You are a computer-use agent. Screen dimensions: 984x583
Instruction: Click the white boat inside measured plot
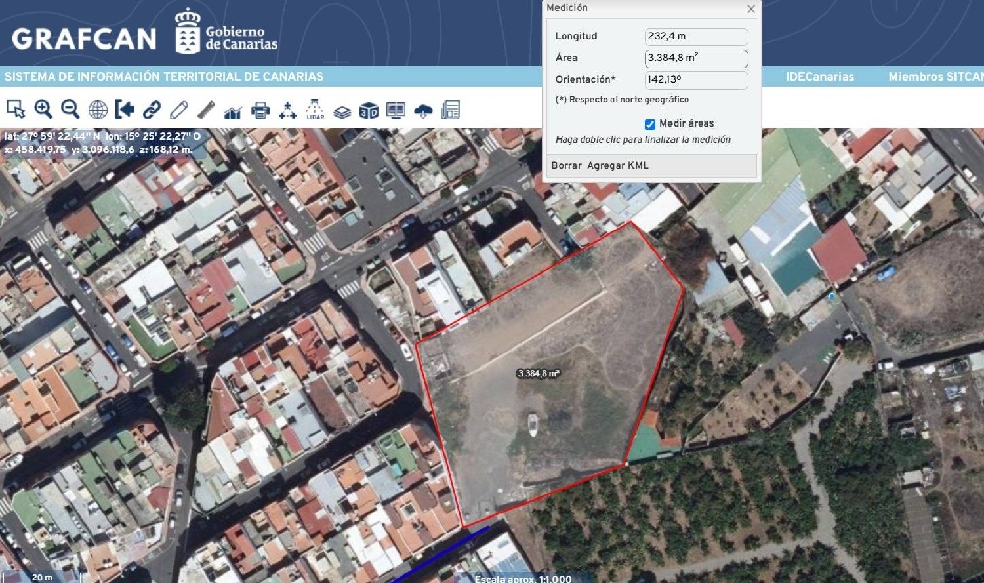click(x=533, y=425)
